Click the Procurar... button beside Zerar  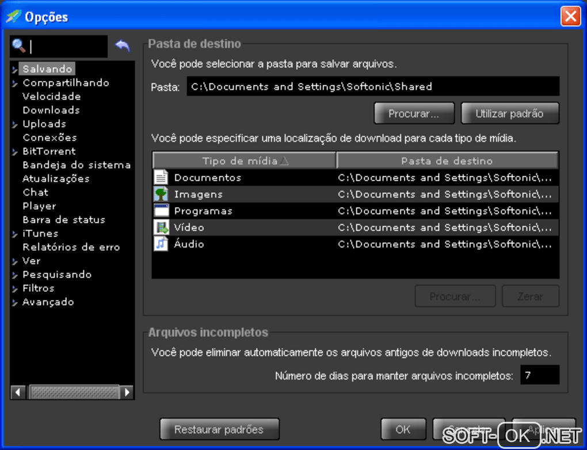click(455, 296)
